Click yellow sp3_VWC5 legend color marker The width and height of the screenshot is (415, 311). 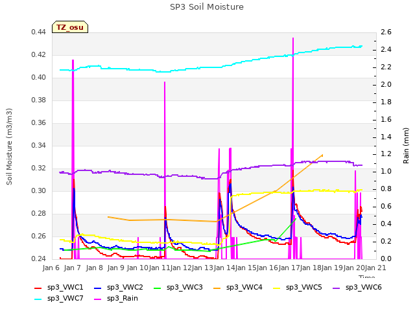point(277,288)
